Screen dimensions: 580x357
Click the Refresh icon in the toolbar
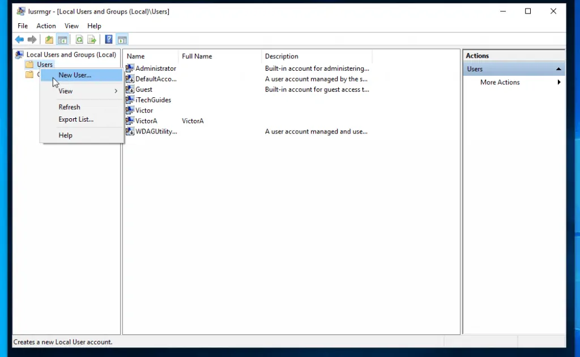tap(79, 39)
